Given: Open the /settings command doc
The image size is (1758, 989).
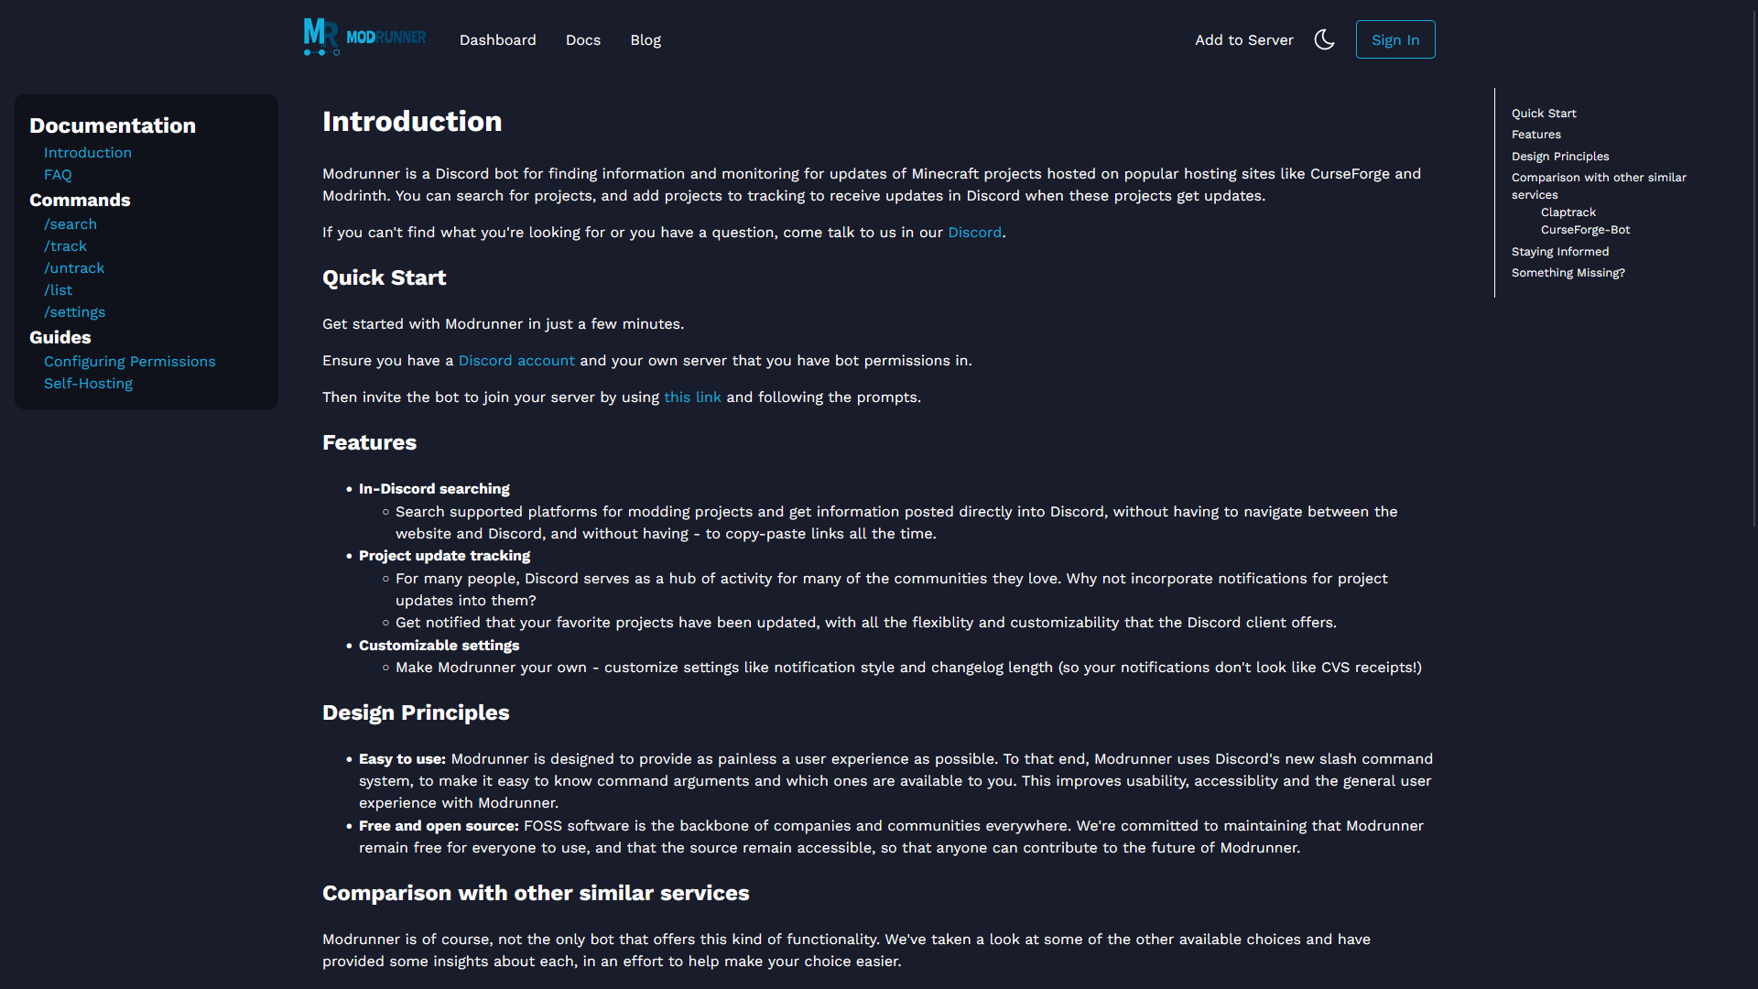Looking at the screenshot, I should point(74,312).
